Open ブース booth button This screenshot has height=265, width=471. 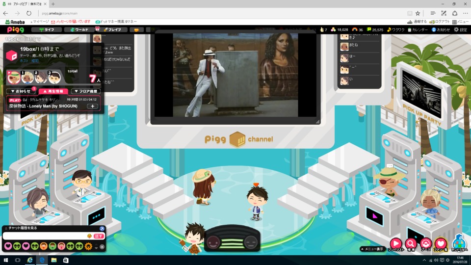pyautogui.click(x=426, y=244)
